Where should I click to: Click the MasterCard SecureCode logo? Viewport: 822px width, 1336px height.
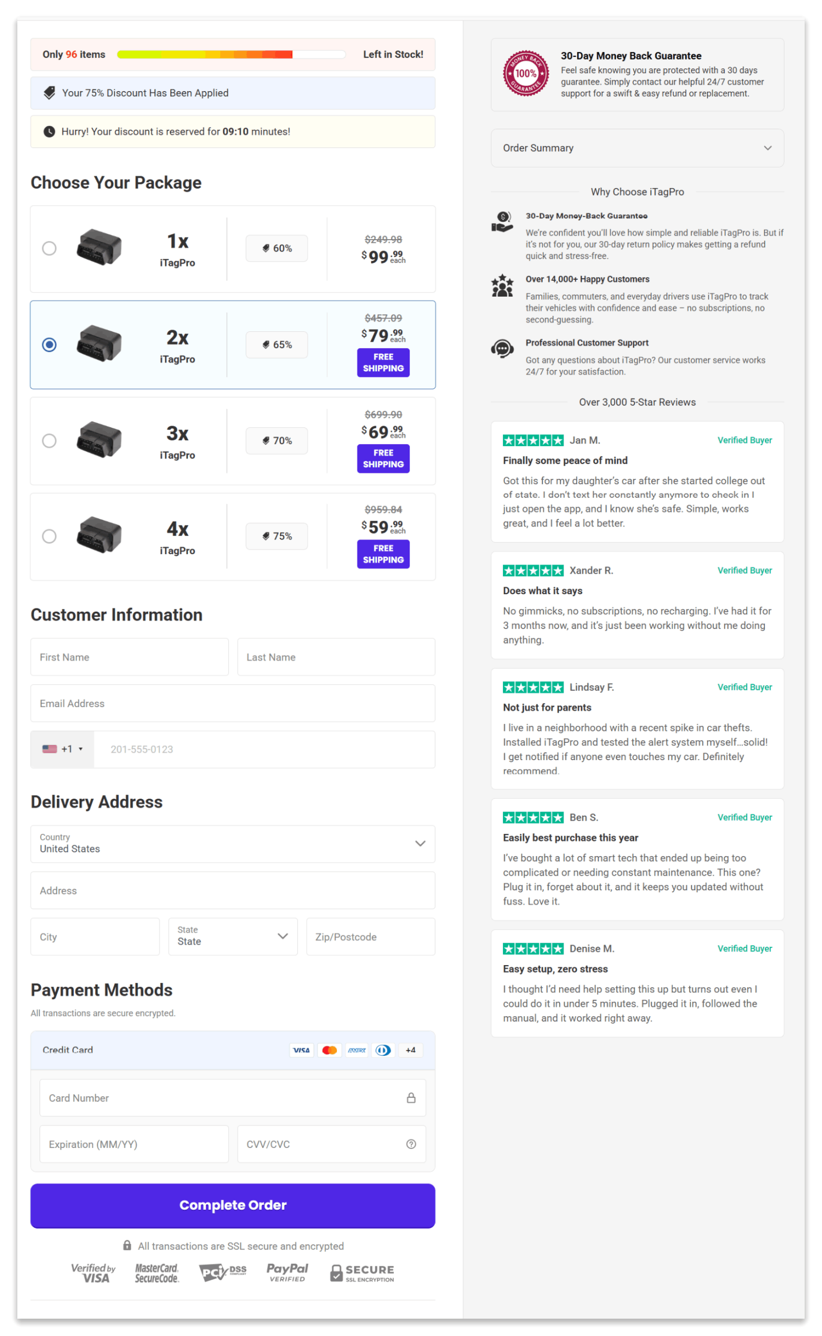157,1273
